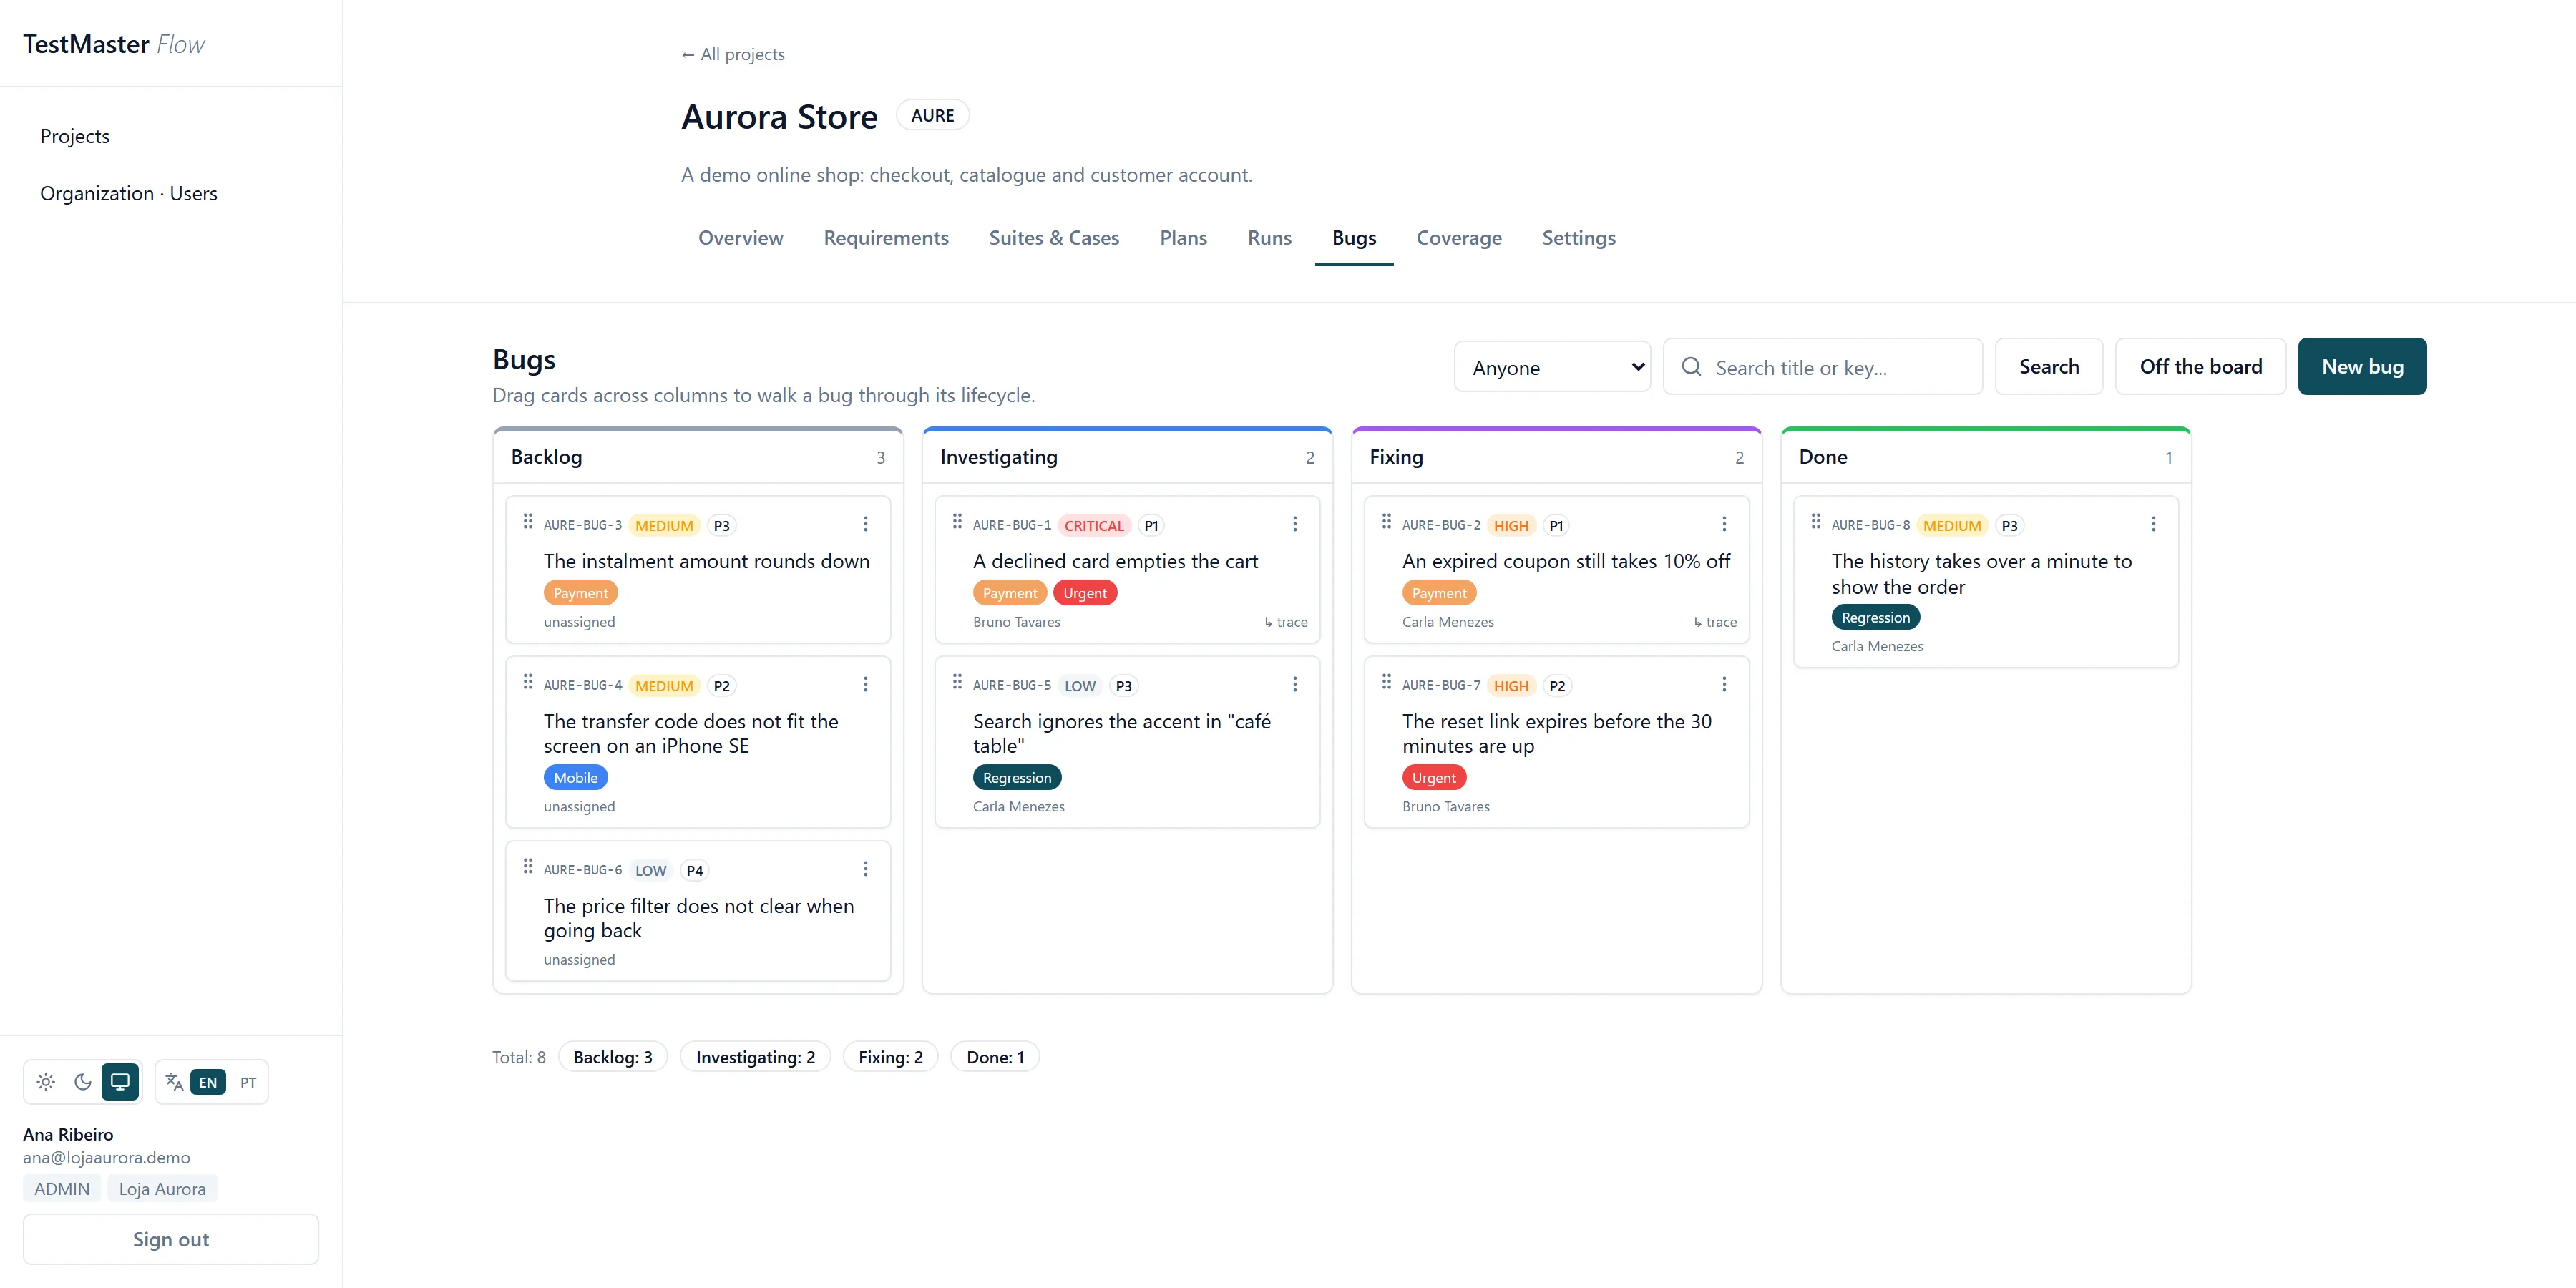Open trace link on AURE-BUG-2 card

click(1715, 621)
